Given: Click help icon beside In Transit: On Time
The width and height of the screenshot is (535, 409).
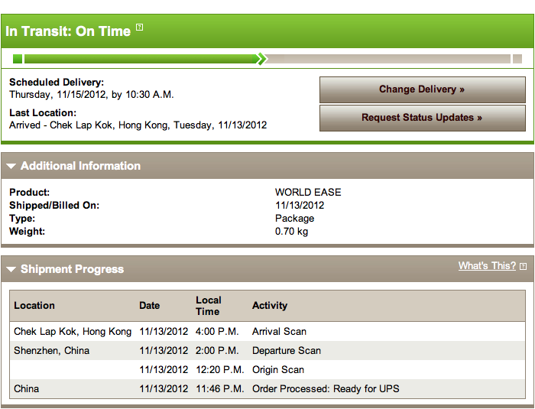Looking at the screenshot, I should tap(140, 27).
